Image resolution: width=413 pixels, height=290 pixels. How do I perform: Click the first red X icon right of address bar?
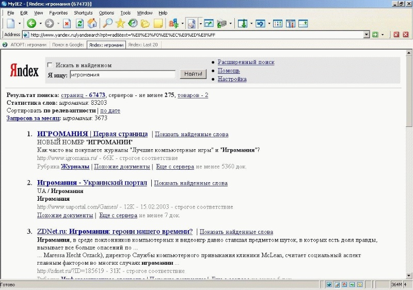coord(396,35)
